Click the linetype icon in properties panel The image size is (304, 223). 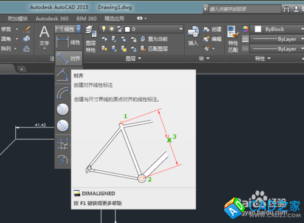(x=245, y=49)
